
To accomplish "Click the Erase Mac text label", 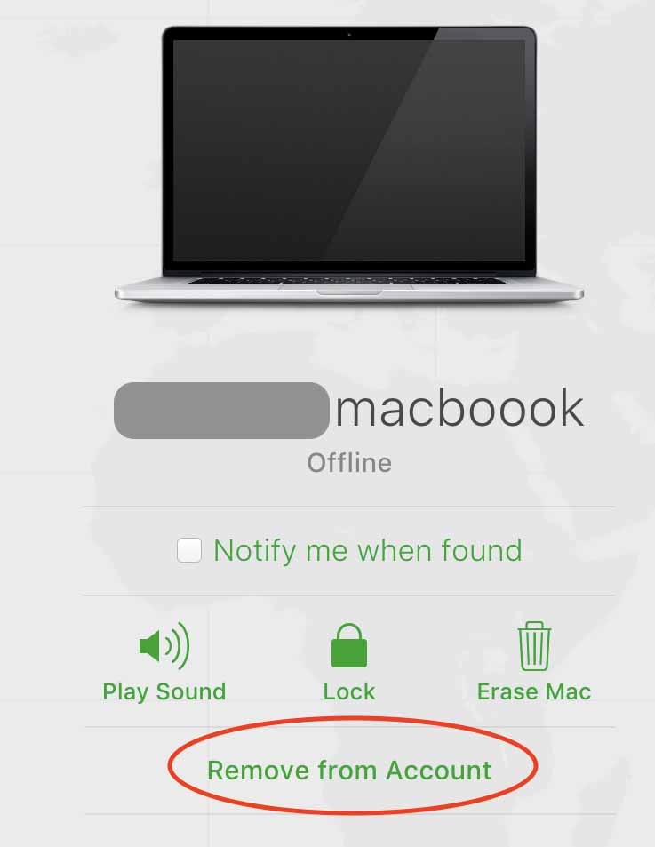I will coord(534,692).
